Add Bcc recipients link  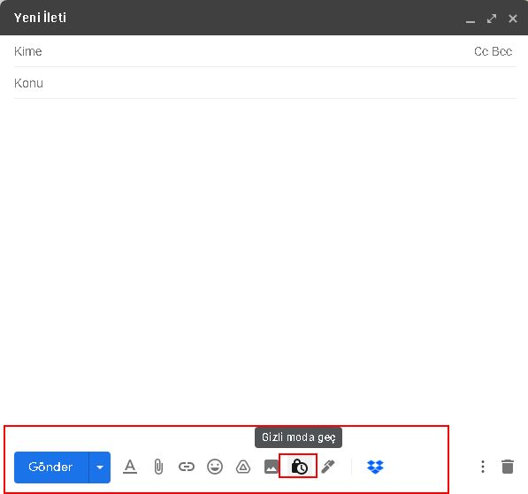coord(502,51)
